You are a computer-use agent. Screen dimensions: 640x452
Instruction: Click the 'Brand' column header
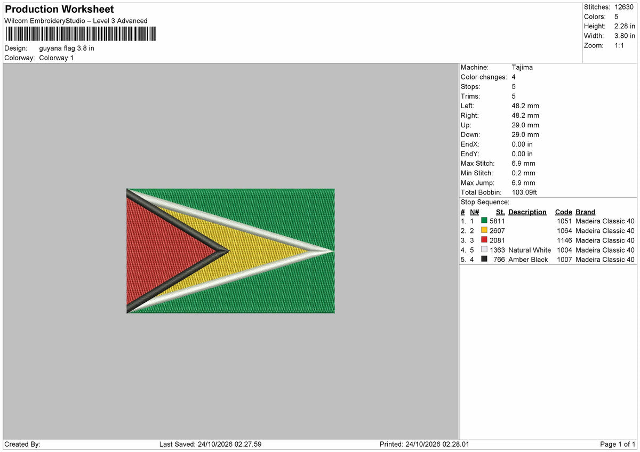coord(586,212)
